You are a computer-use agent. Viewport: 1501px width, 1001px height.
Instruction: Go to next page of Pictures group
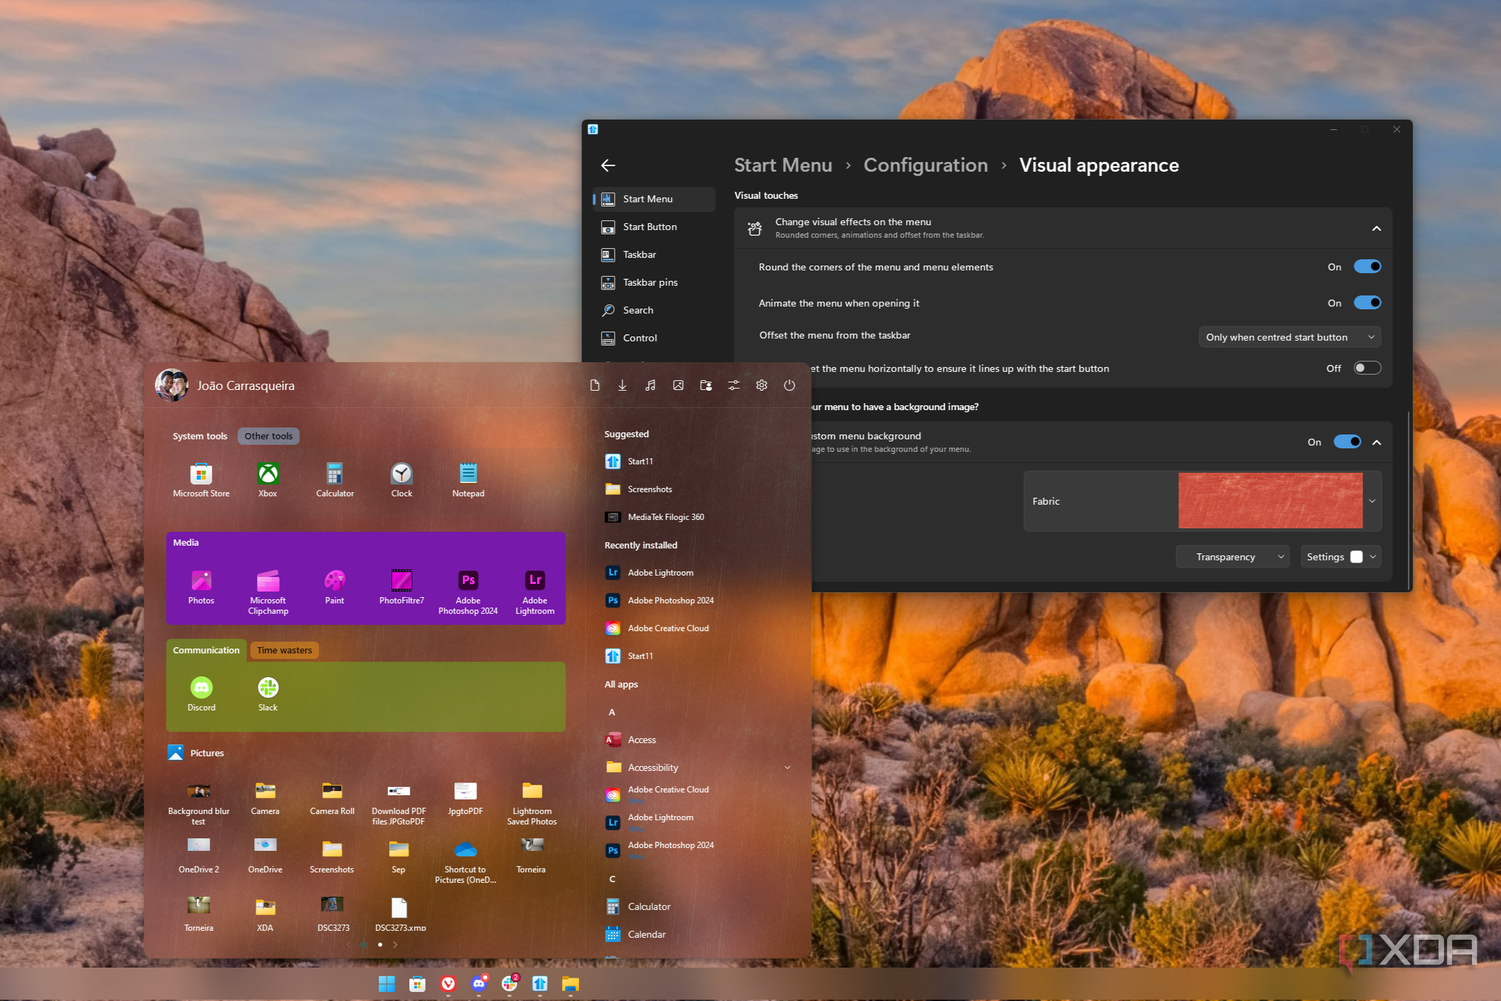point(395,945)
